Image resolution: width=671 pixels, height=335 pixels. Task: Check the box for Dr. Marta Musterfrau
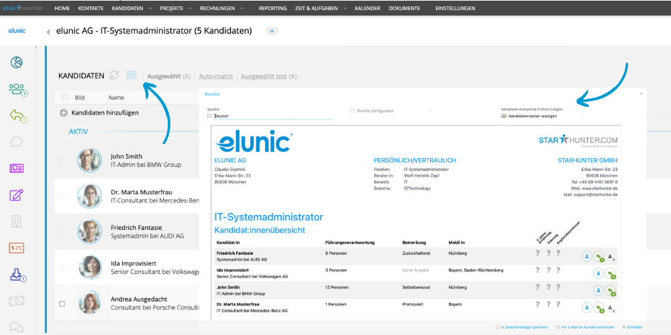pos(62,196)
